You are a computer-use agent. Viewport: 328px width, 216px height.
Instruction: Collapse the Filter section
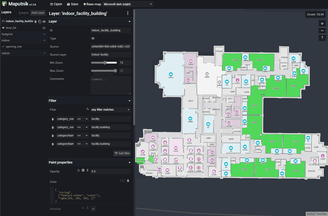tap(130, 101)
